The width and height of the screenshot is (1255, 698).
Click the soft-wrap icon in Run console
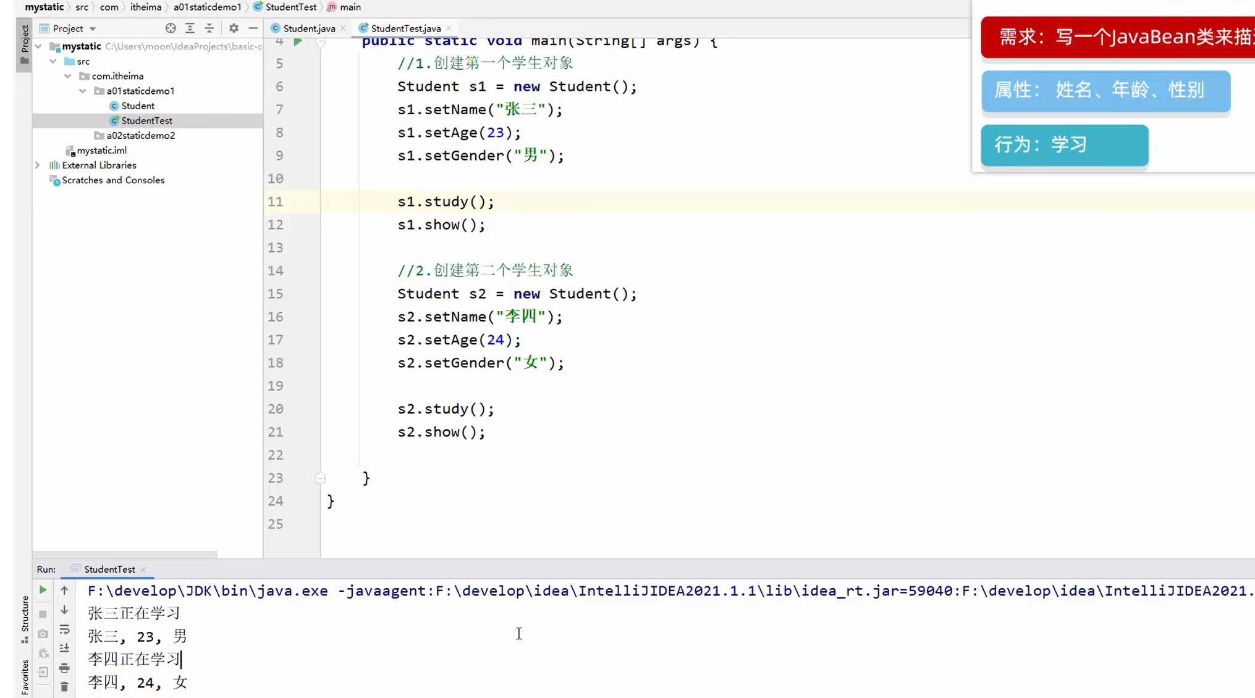pyautogui.click(x=64, y=629)
